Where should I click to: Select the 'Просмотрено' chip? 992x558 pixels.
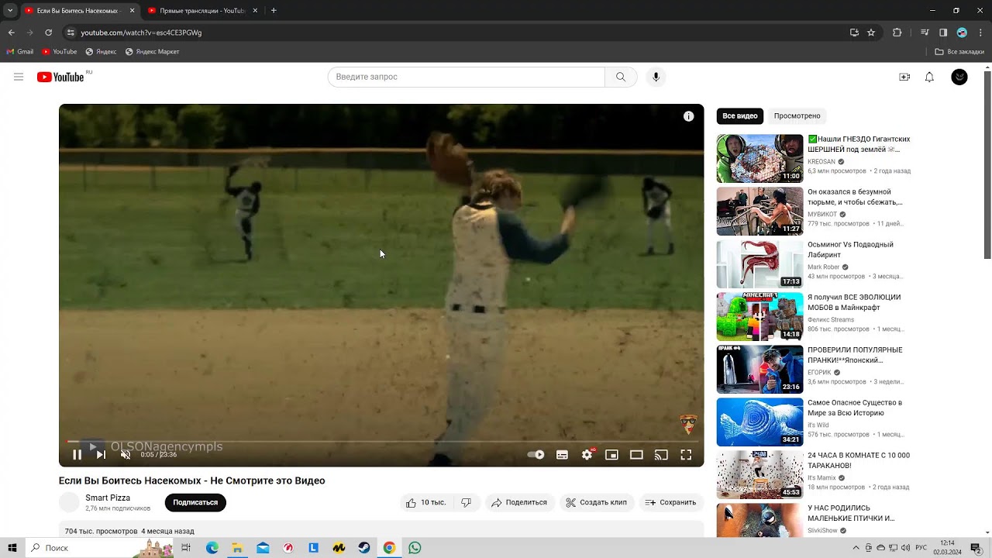point(797,116)
